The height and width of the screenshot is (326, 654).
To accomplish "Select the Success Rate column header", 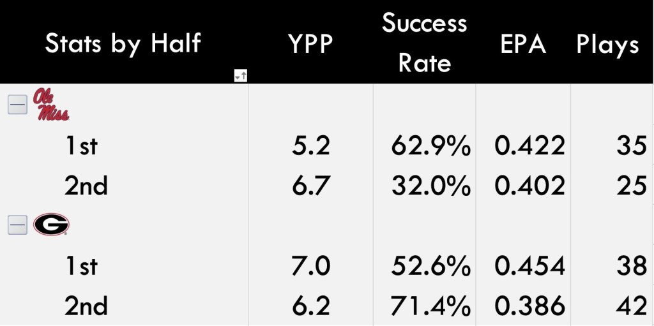I will tap(424, 43).
